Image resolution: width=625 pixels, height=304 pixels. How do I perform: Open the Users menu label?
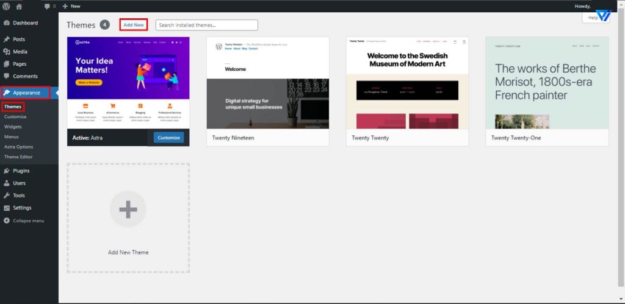(x=19, y=183)
